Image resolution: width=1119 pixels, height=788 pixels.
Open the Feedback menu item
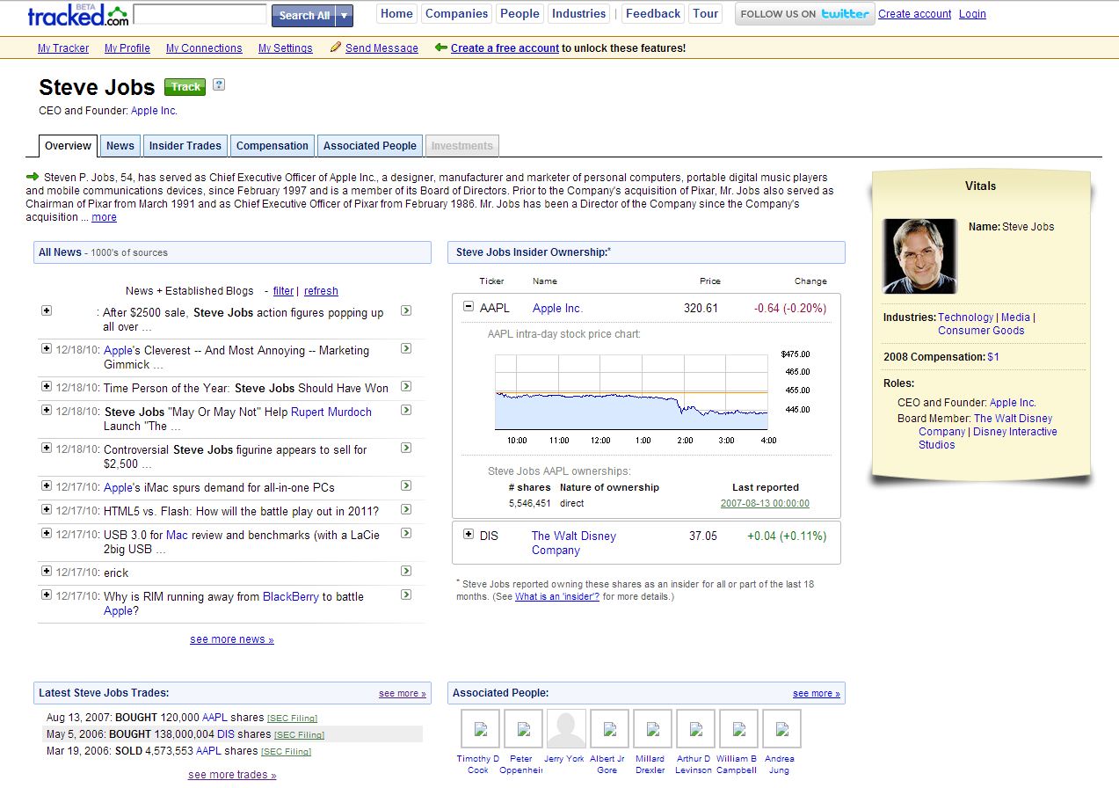tap(653, 13)
